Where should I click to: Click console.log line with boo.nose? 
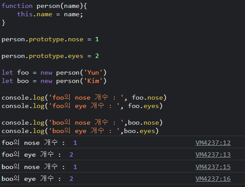[x=82, y=122]
